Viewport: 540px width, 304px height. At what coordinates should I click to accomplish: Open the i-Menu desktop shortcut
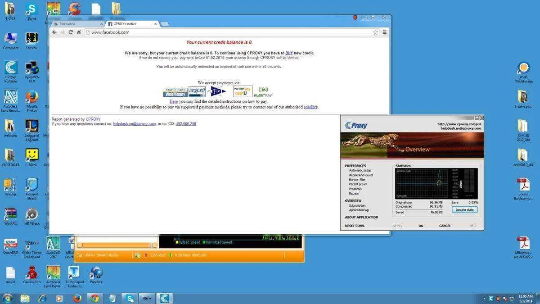tap(31, 158)
